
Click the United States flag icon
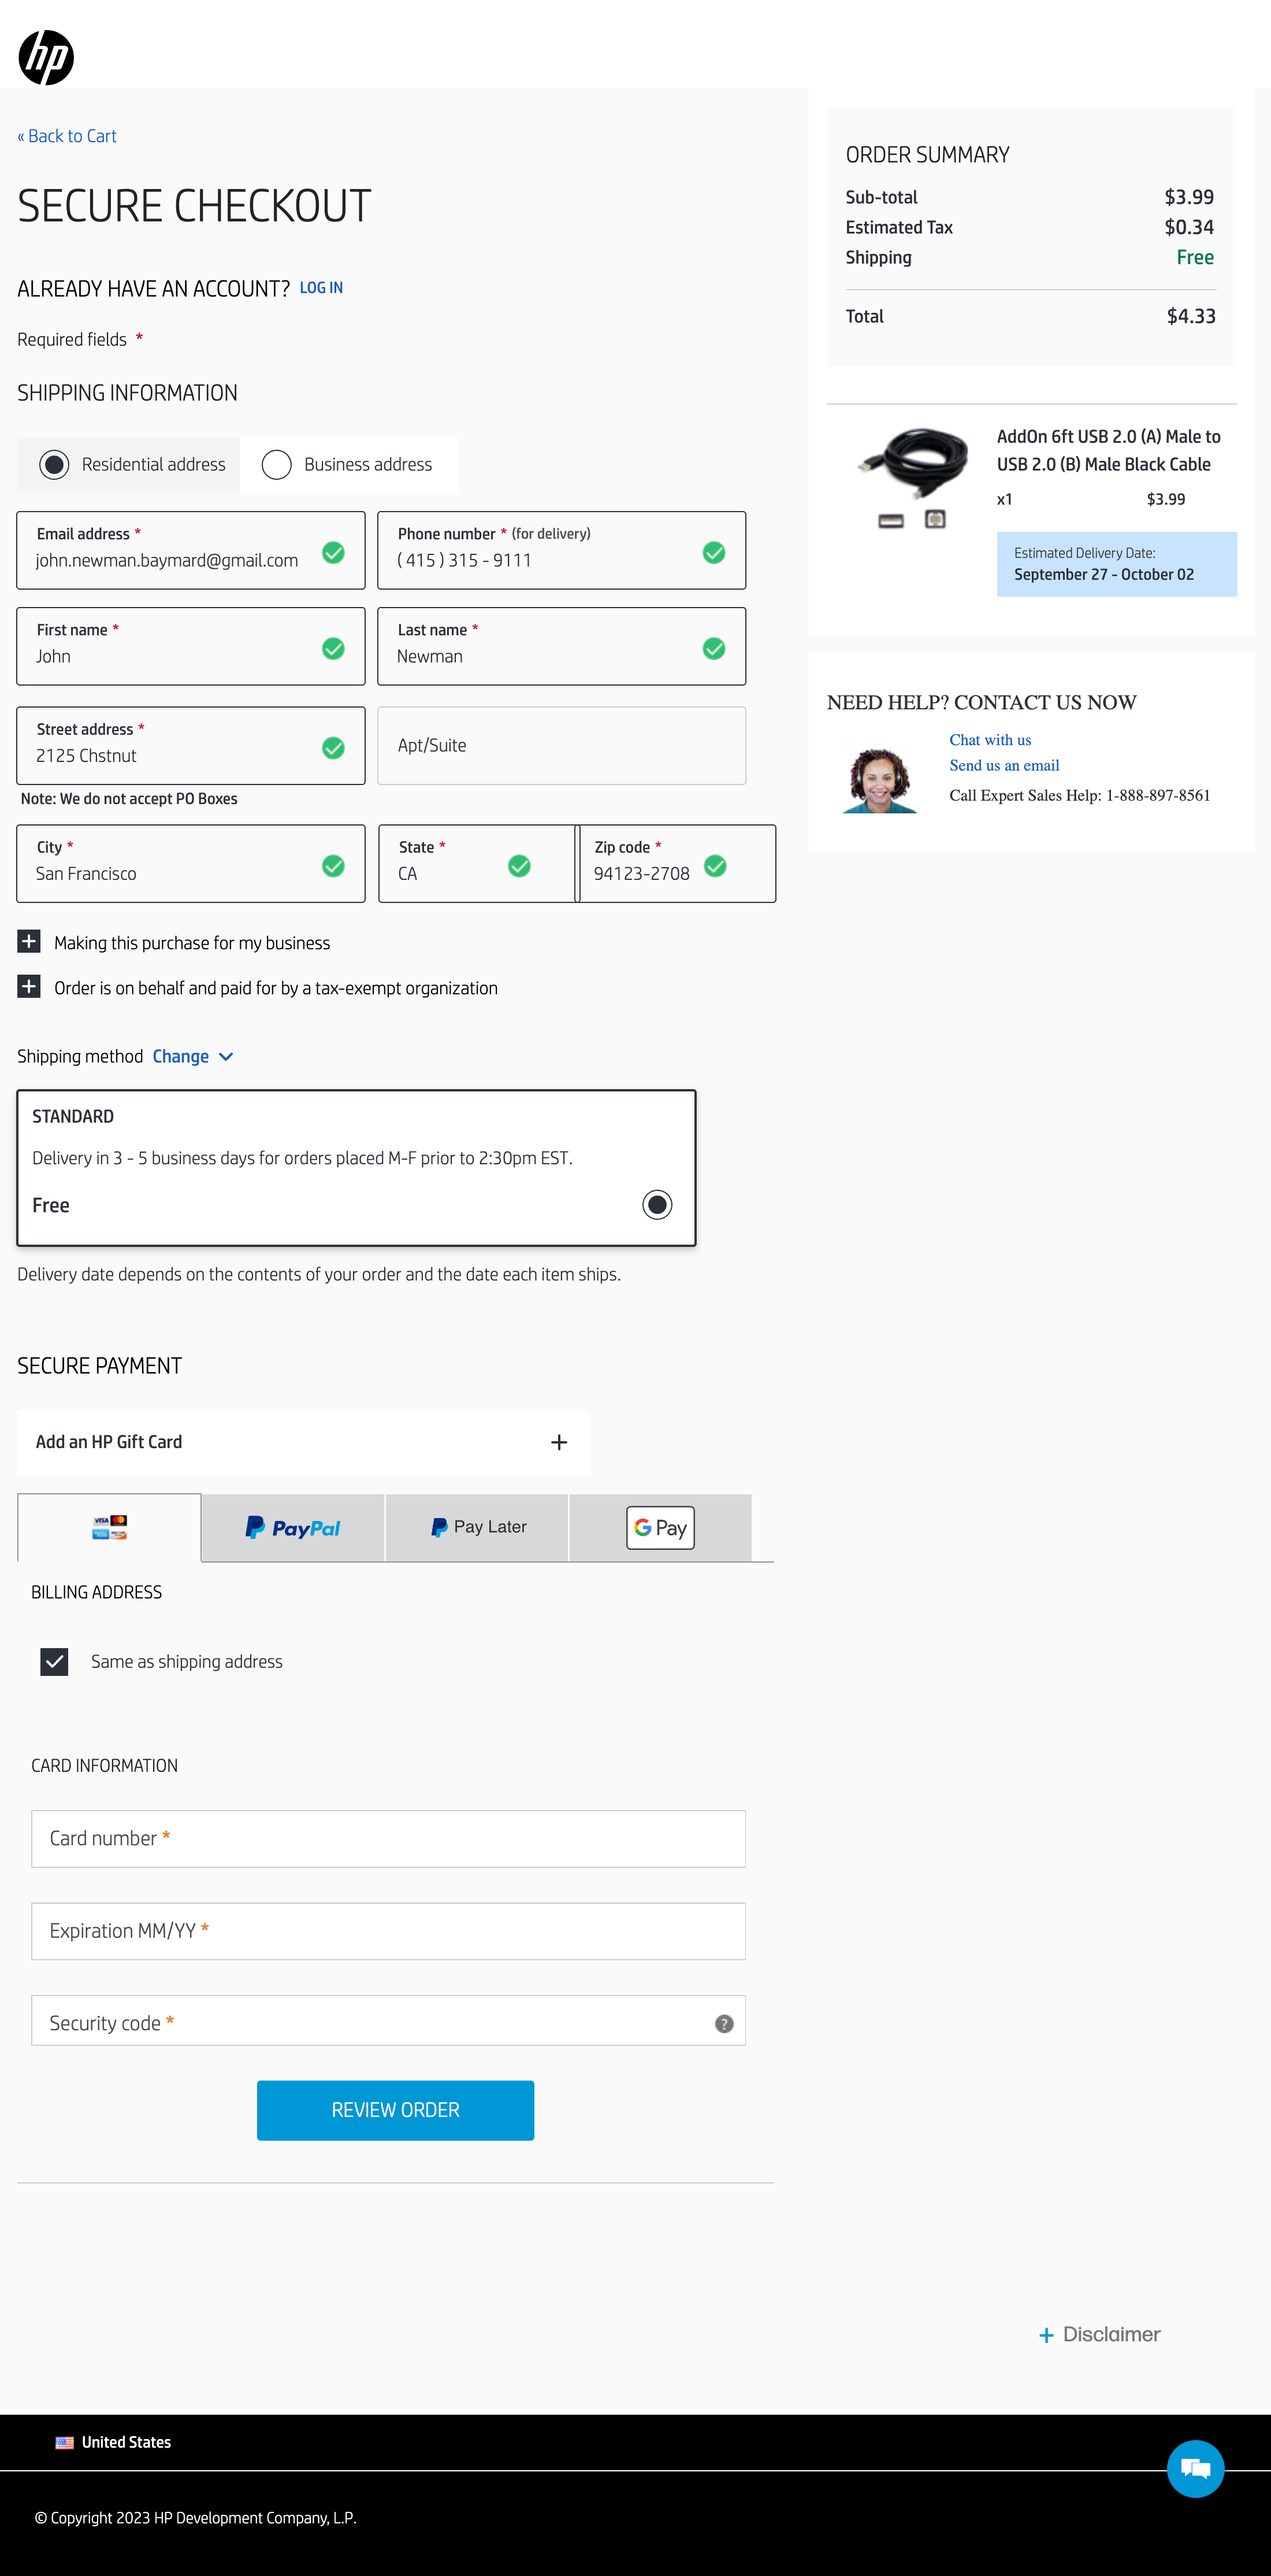(x=64, y=2442)
